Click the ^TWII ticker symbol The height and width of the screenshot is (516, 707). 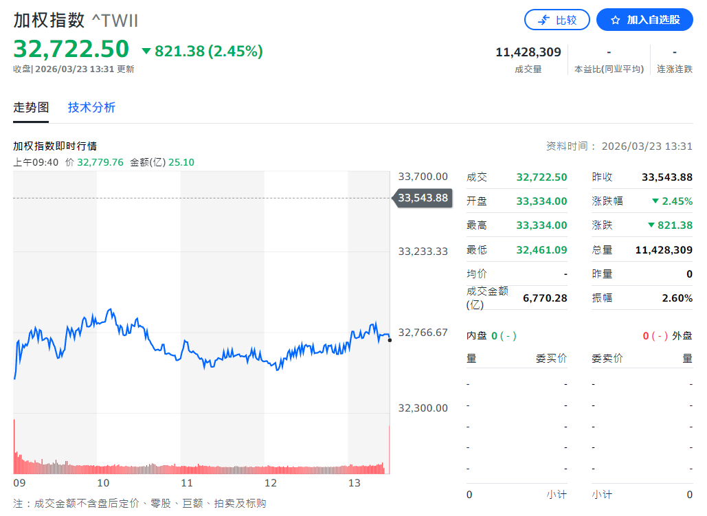115,21
